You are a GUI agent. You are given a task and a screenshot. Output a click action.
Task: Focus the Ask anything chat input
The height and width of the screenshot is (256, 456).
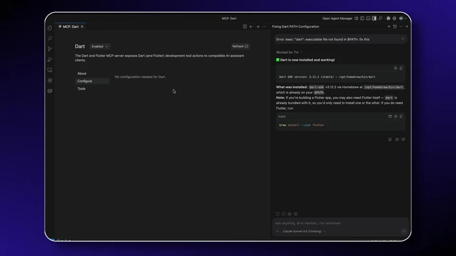(x=340, y=223)
